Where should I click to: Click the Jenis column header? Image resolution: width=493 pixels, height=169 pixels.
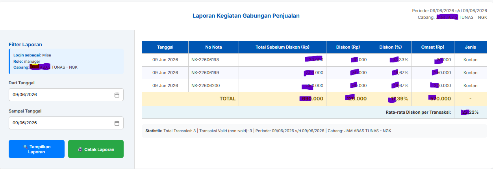click(470, 47)
